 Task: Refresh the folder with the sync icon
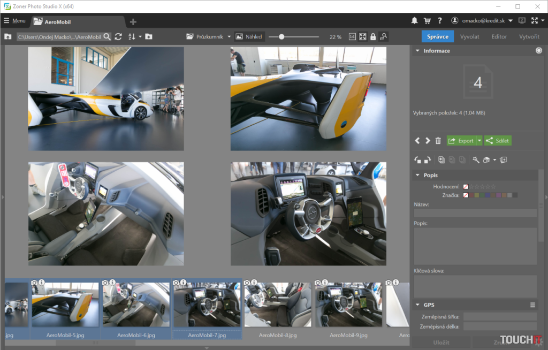click(x=118, y=36)
